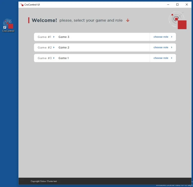Click the small app icon in the title bar
This screenshot has height=187, width=193.
[22, 5]
